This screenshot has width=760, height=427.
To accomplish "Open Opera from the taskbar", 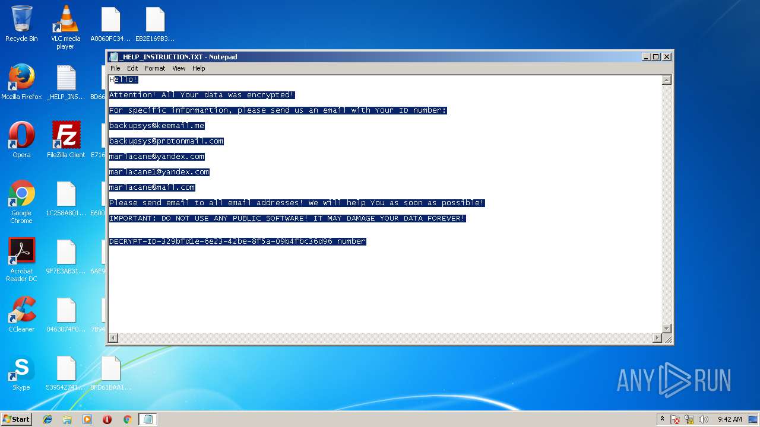I will (x=107, y=419).
